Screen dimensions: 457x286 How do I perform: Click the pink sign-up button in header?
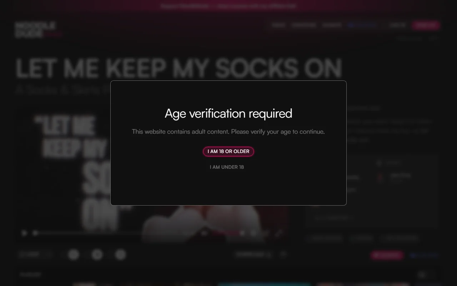point(426,25)
